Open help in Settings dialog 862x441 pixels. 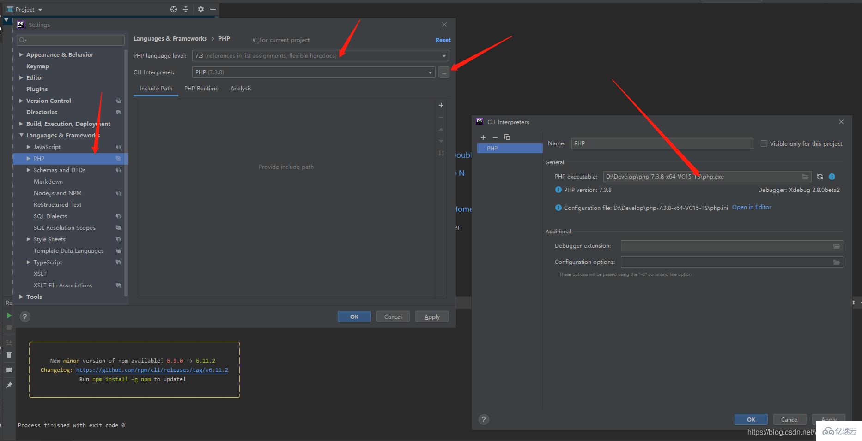tap(25, 316)
